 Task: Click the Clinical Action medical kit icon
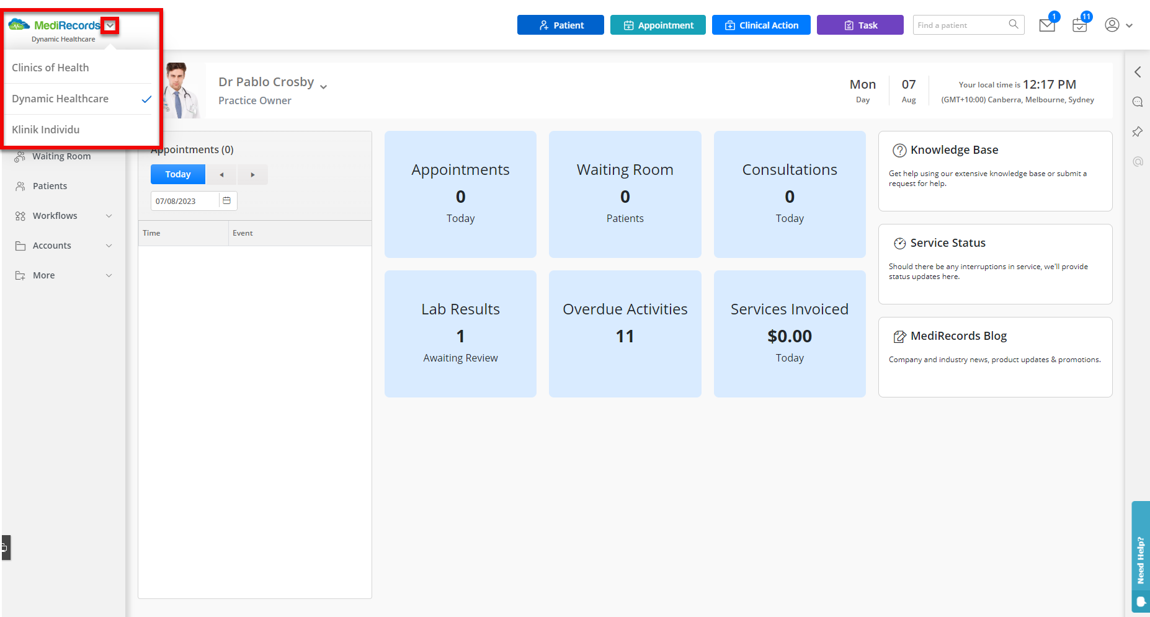click(730, 25)
